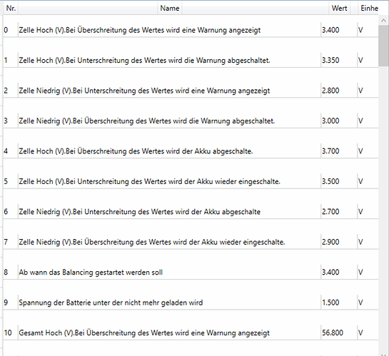This screenshot has width=389, height=356.
Task: Click the unit V cell in row 0
Action: pyautogui.click(x=368, y=30)
